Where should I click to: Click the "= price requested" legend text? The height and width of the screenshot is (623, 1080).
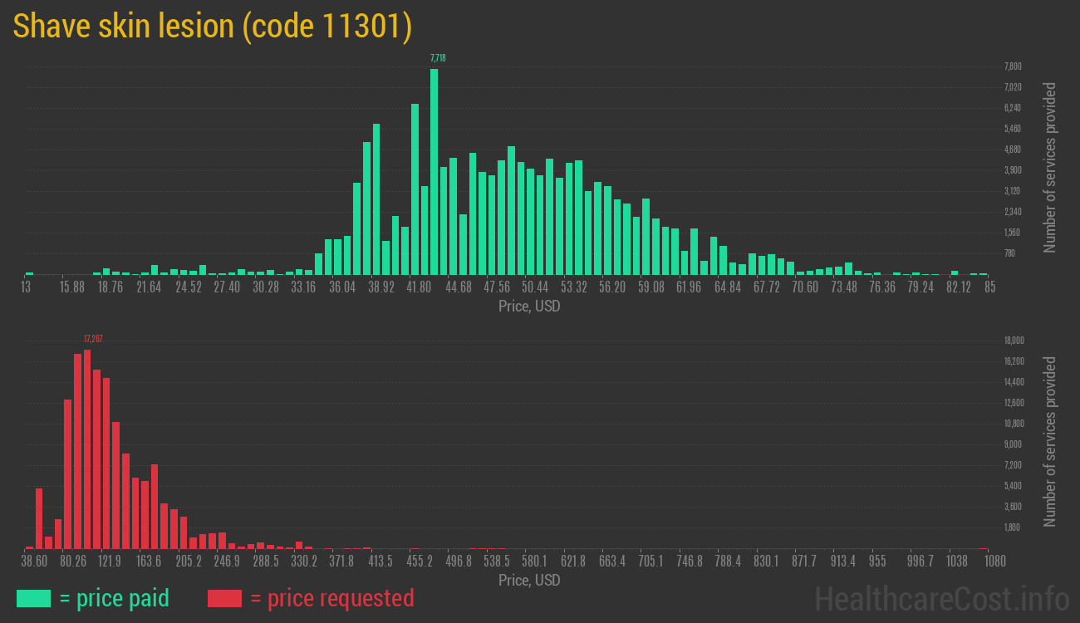point(331,598)
